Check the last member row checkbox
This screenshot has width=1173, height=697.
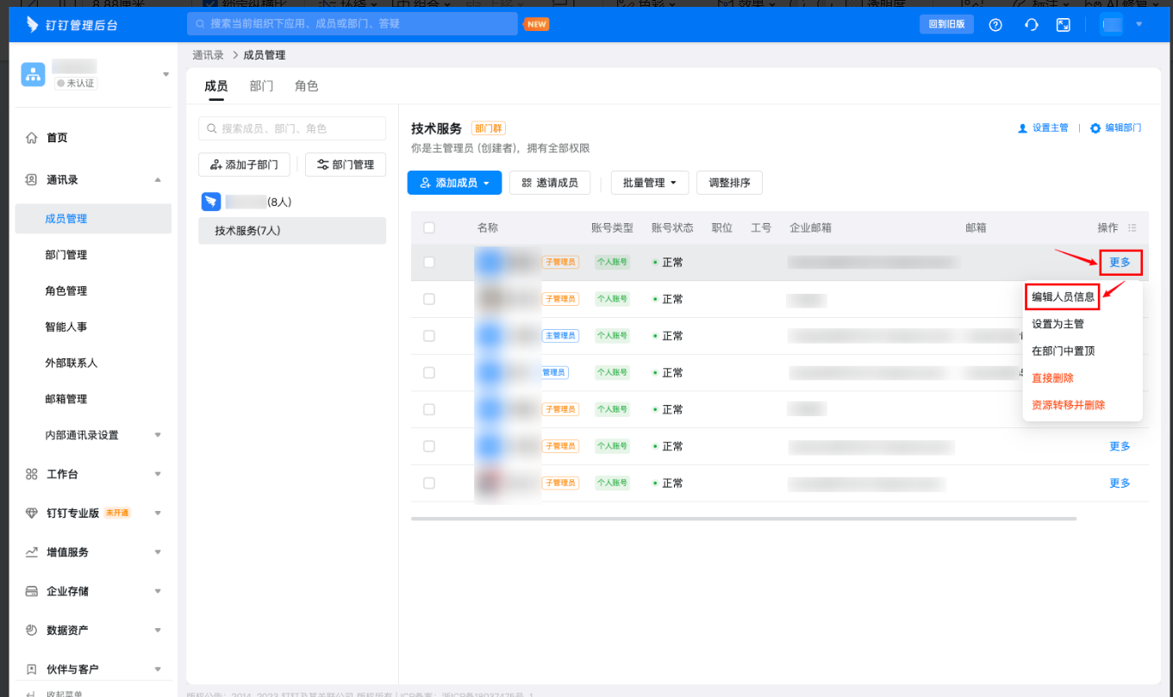tap(429, 483)
